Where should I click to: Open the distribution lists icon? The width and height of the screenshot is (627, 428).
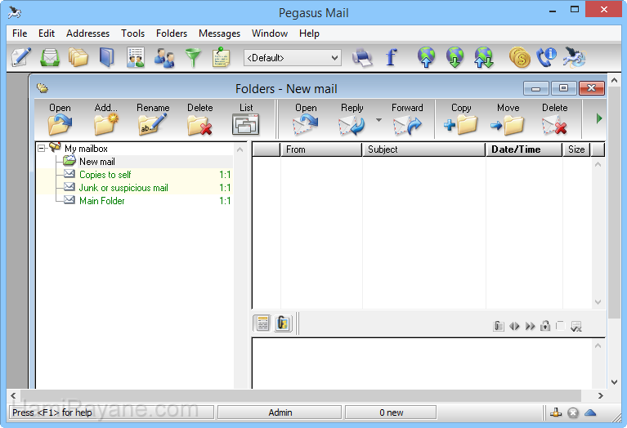136,57
